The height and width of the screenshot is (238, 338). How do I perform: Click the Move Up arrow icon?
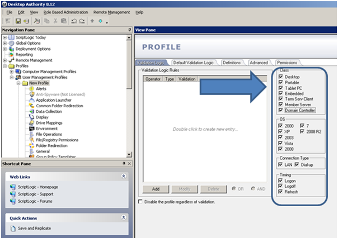(92, 21)
